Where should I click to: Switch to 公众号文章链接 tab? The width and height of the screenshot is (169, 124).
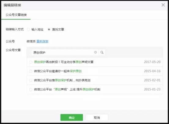pos(16,15)
